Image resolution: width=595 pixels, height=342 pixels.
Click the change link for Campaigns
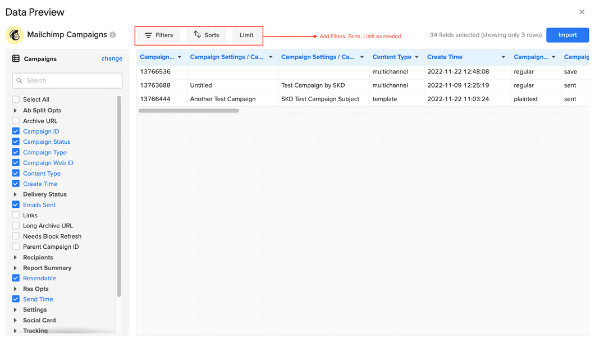click(112, 58)
